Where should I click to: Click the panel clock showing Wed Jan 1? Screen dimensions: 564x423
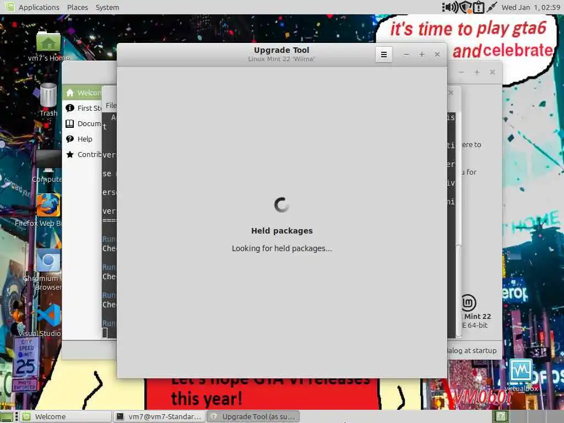coord(531,7)
